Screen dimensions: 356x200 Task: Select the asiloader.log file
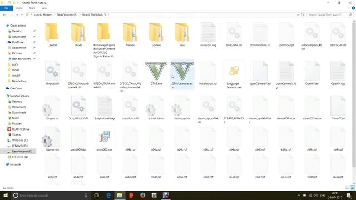click(208, 33)
